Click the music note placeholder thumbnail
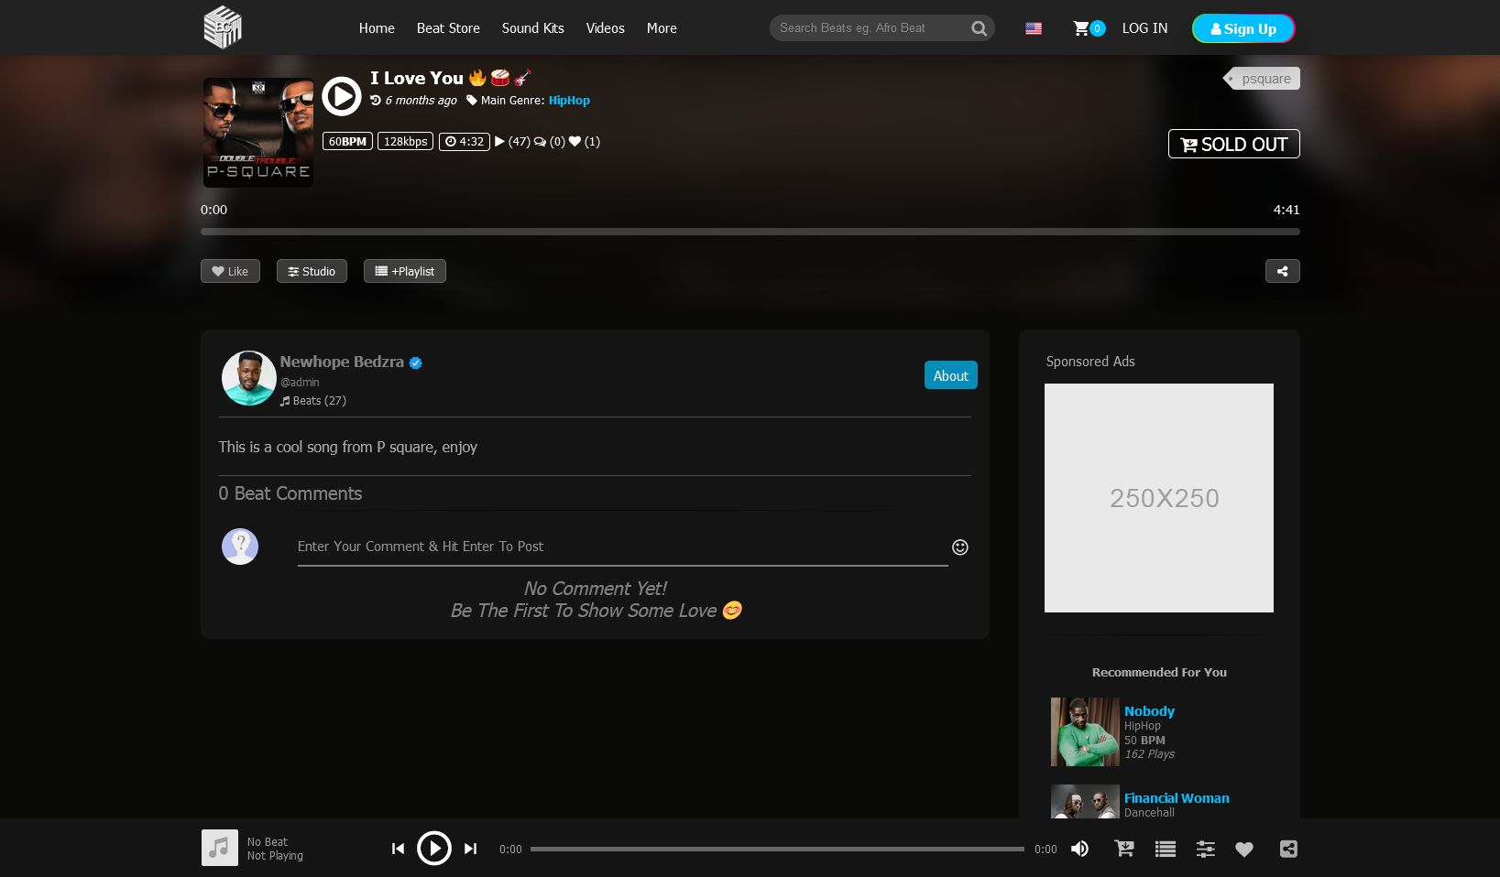1500x877 pixels. 220,848
